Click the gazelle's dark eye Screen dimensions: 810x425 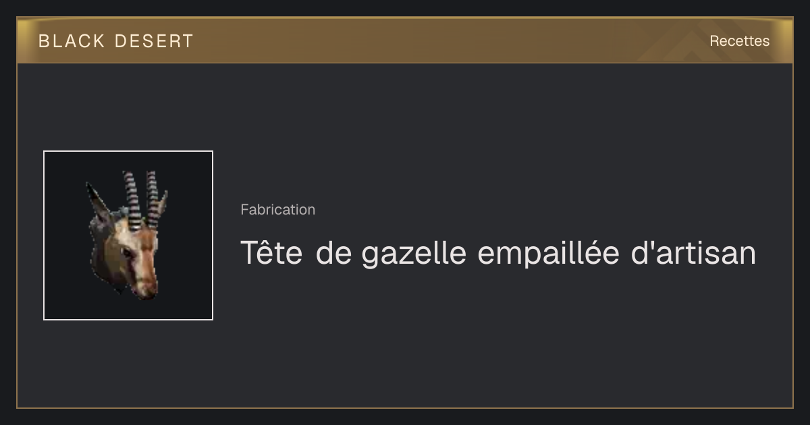[x=126, y=252]
